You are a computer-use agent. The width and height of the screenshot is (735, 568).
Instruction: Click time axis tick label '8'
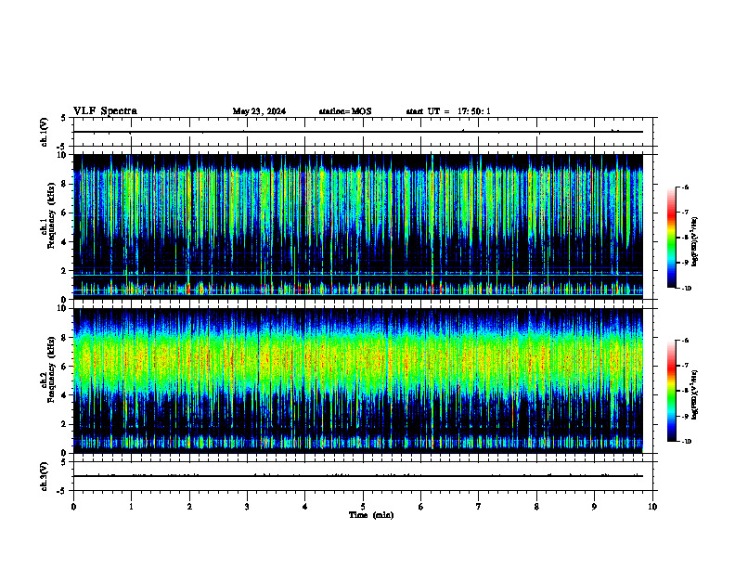536,507
